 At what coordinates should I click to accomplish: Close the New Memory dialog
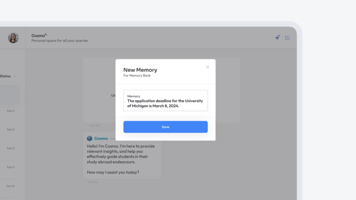click(x=208, y=67)
